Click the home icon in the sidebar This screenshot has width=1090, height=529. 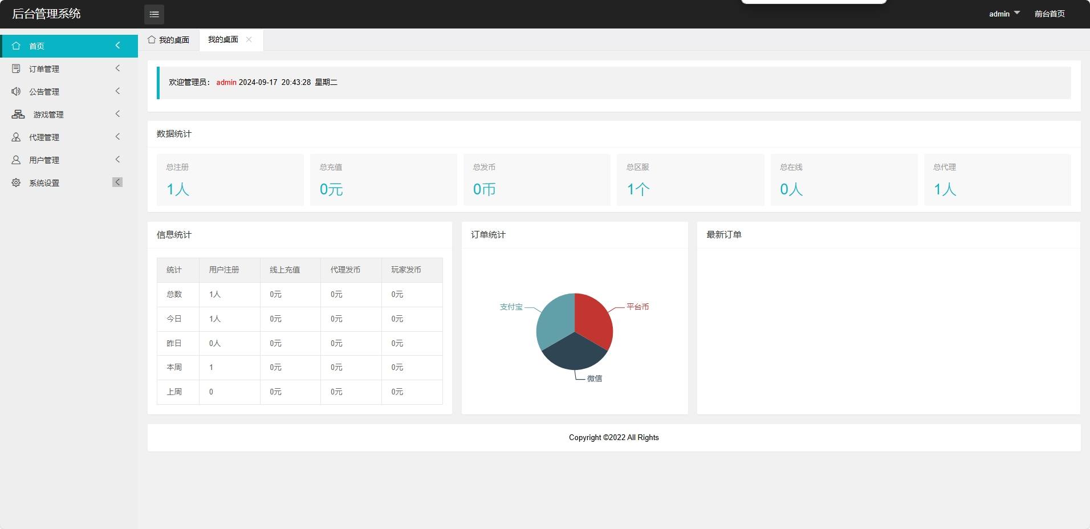pyautogui.click(x=16, y=46)
